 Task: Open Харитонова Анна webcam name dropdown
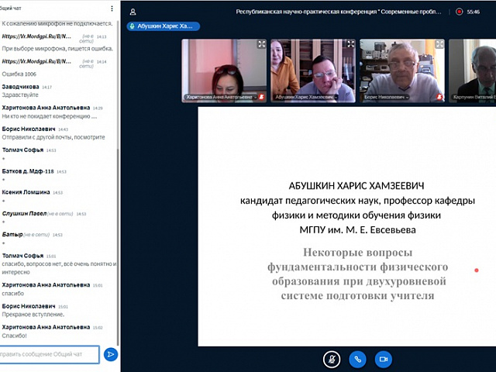tap(222, 98)
